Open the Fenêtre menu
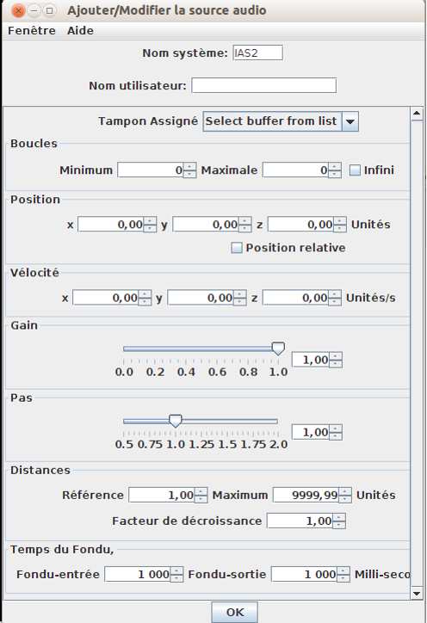Image resolution: width=427 pixels, height=623 pixels. (x=32, y=31)
